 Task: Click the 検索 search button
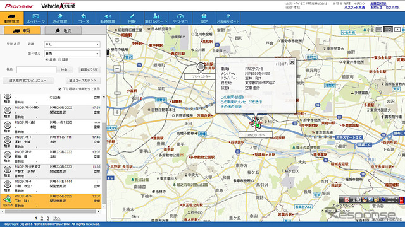pos(64,69)
